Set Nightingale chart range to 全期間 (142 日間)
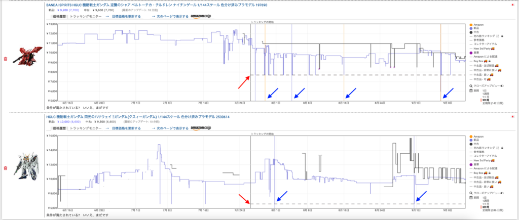Viewport: 519px width, 220px height. tap(493, 103)
